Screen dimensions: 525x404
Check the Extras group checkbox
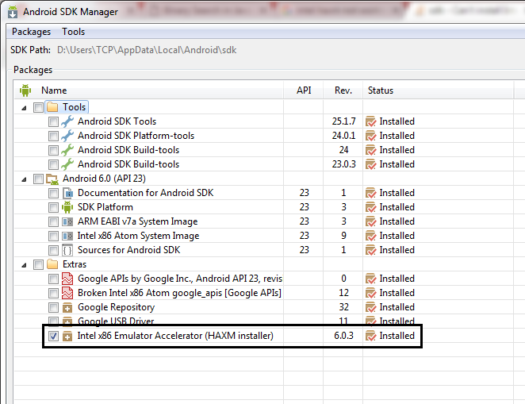pos(38,264)
